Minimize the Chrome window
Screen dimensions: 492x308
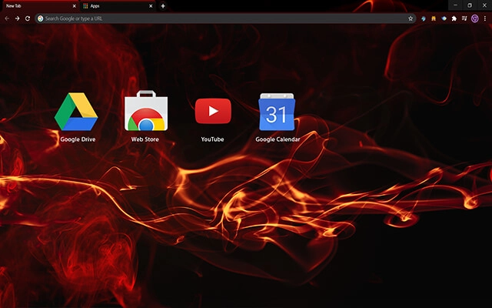point(455,5)
